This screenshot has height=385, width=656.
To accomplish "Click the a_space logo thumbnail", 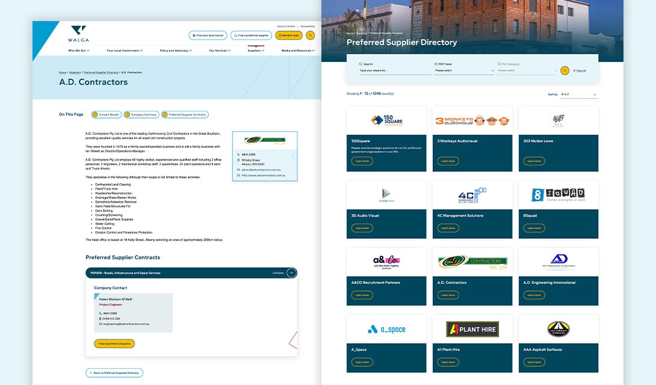I will pyautogui.click(x=386, y=330).
